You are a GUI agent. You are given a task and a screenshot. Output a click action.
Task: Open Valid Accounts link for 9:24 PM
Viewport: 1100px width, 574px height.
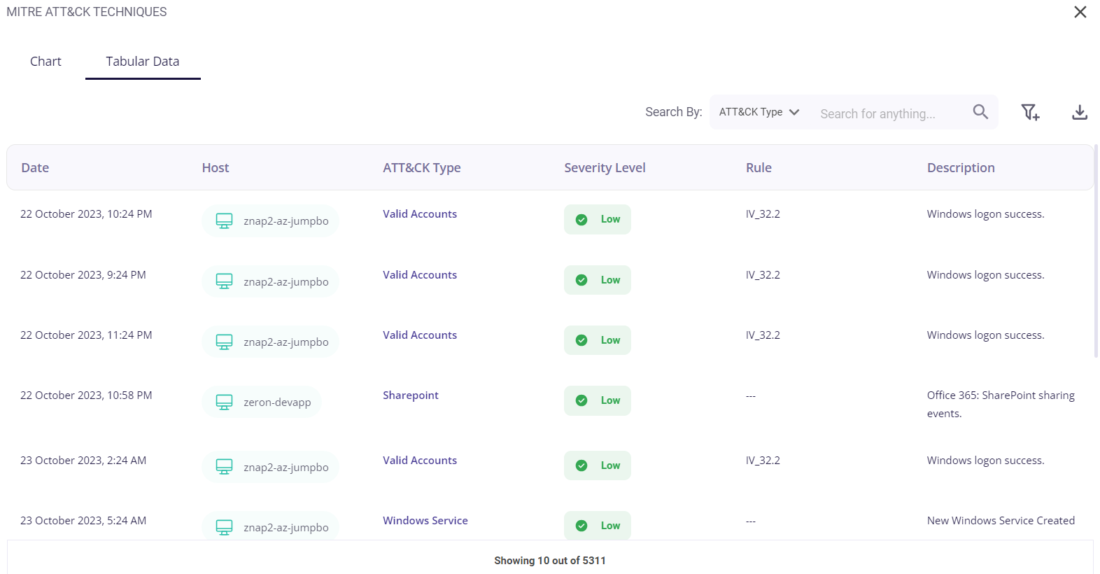420,275
